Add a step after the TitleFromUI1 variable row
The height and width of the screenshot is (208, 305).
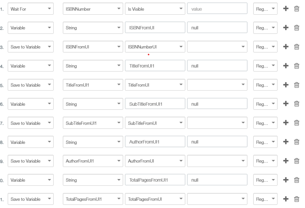[286, 66]
